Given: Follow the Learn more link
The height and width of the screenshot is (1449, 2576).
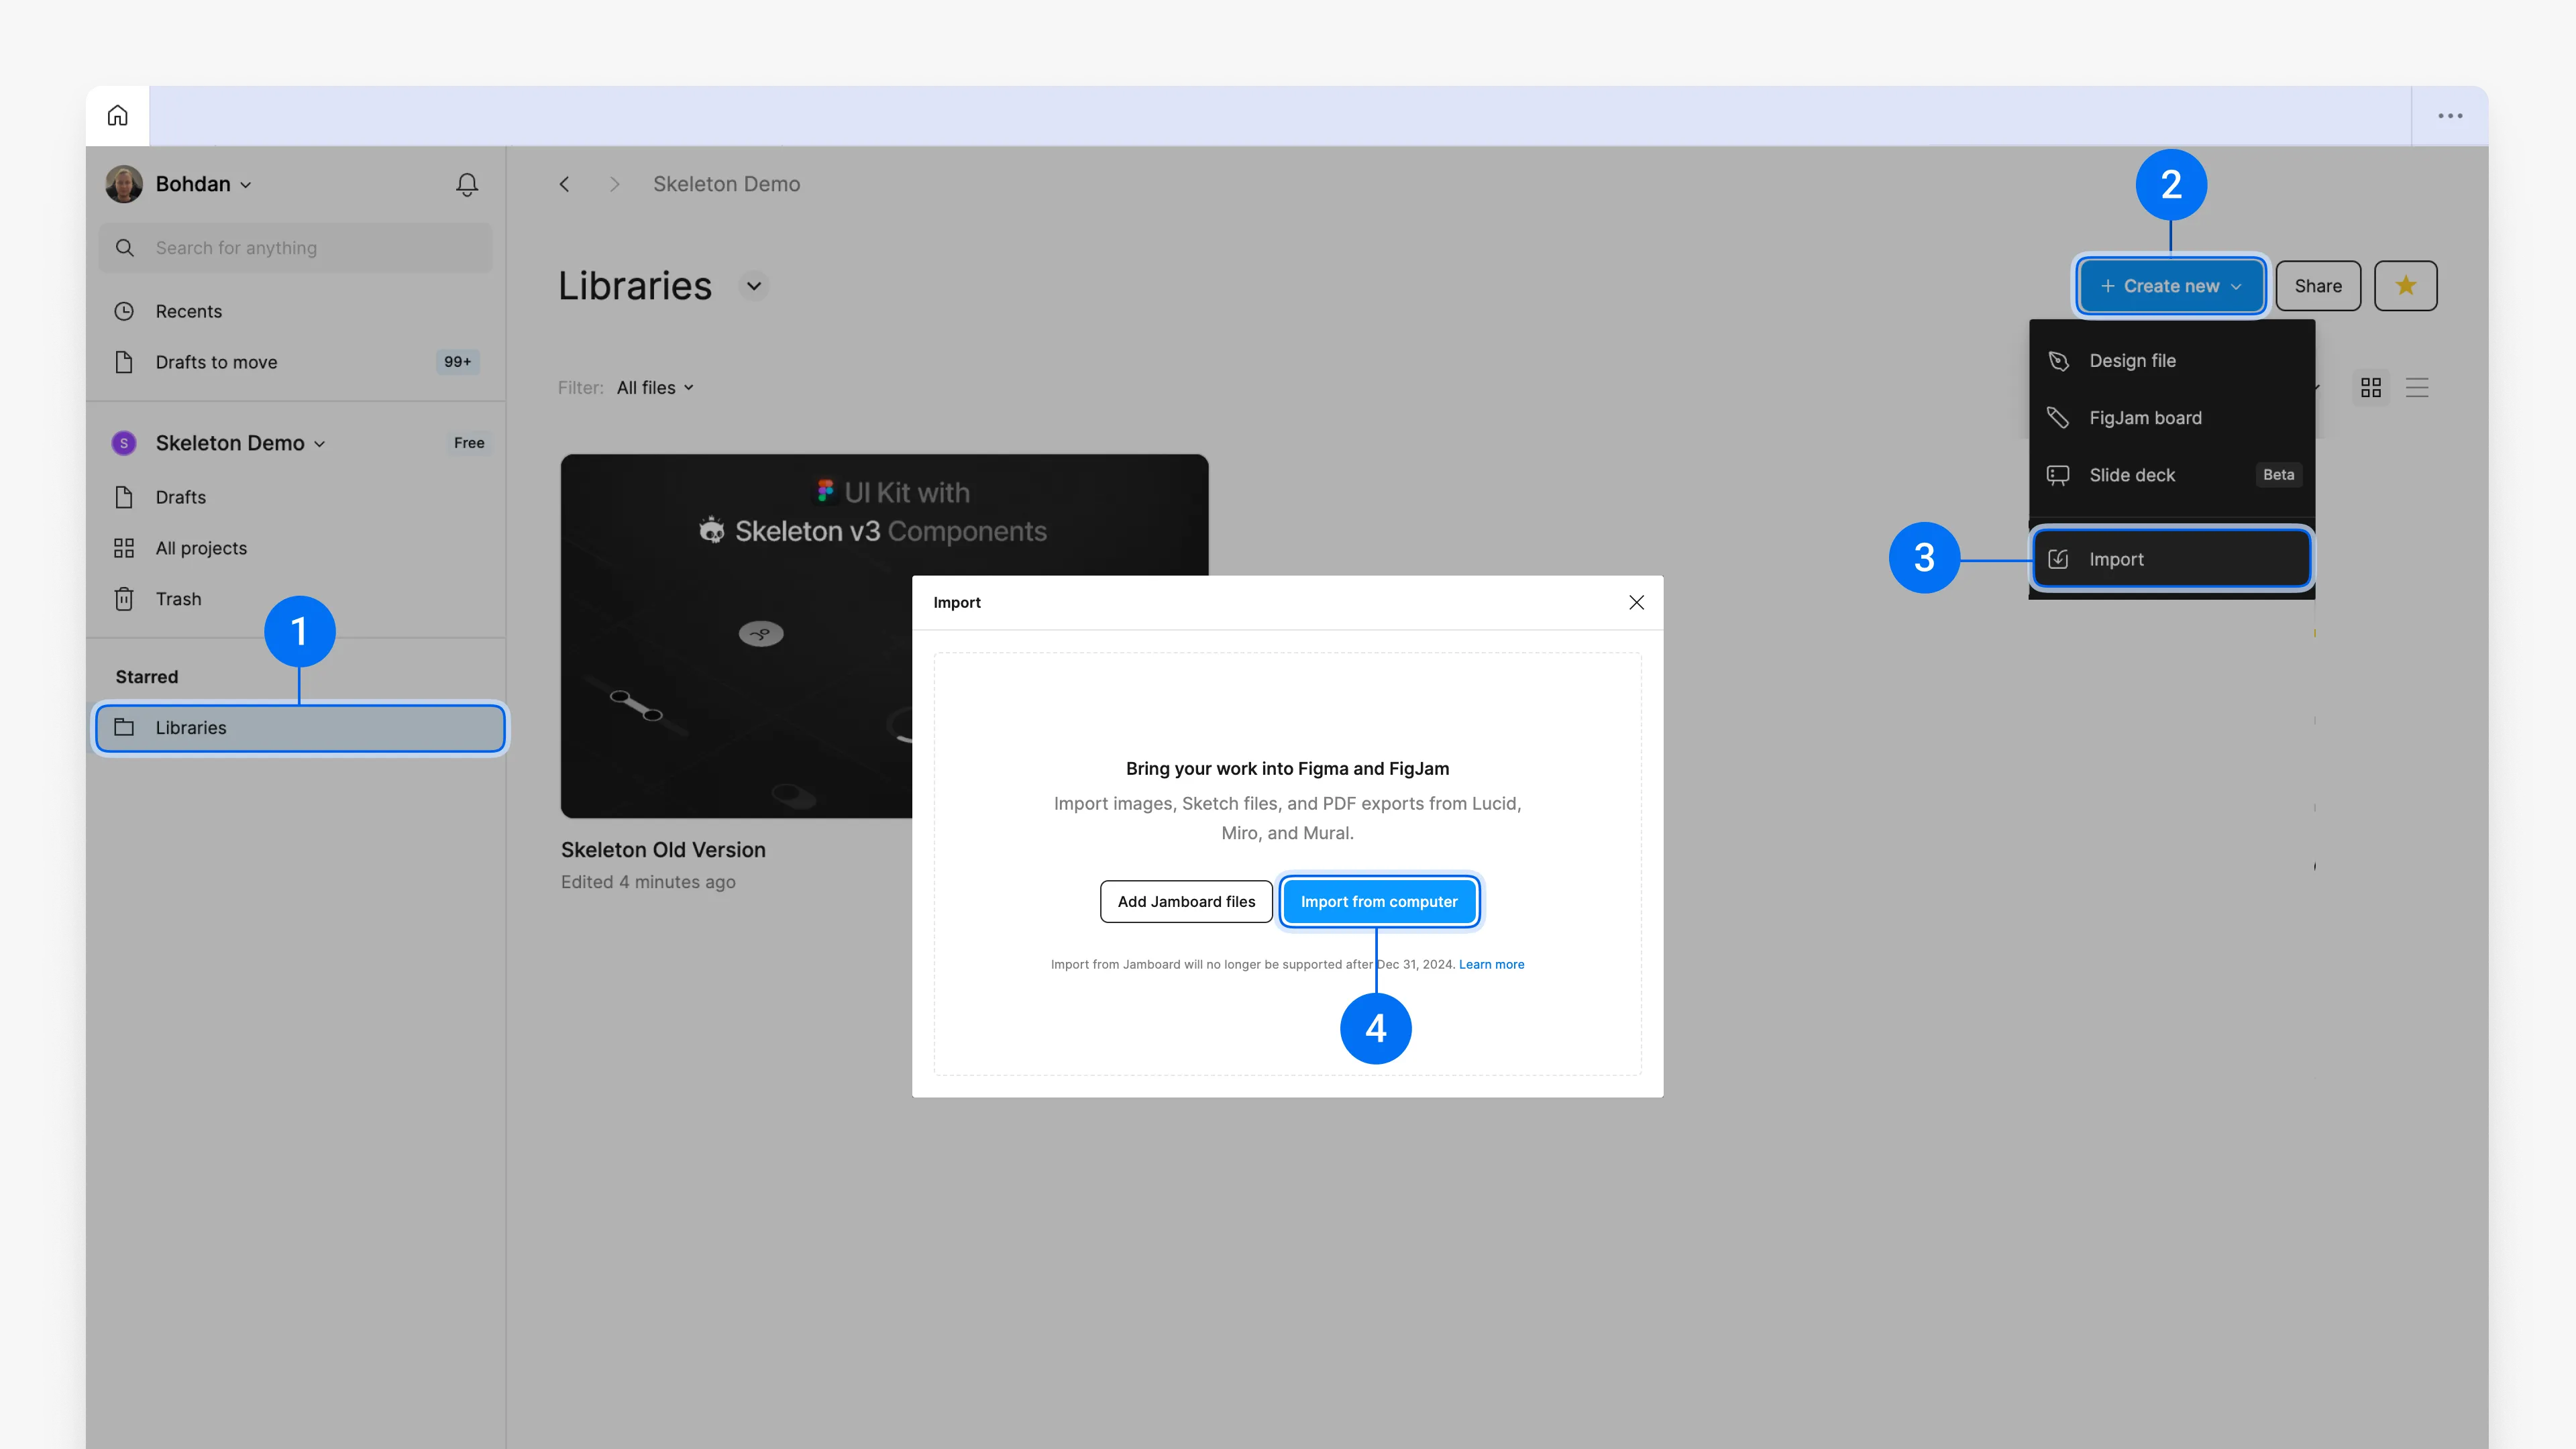Looking at the screenshot, I should (1491, 965).
